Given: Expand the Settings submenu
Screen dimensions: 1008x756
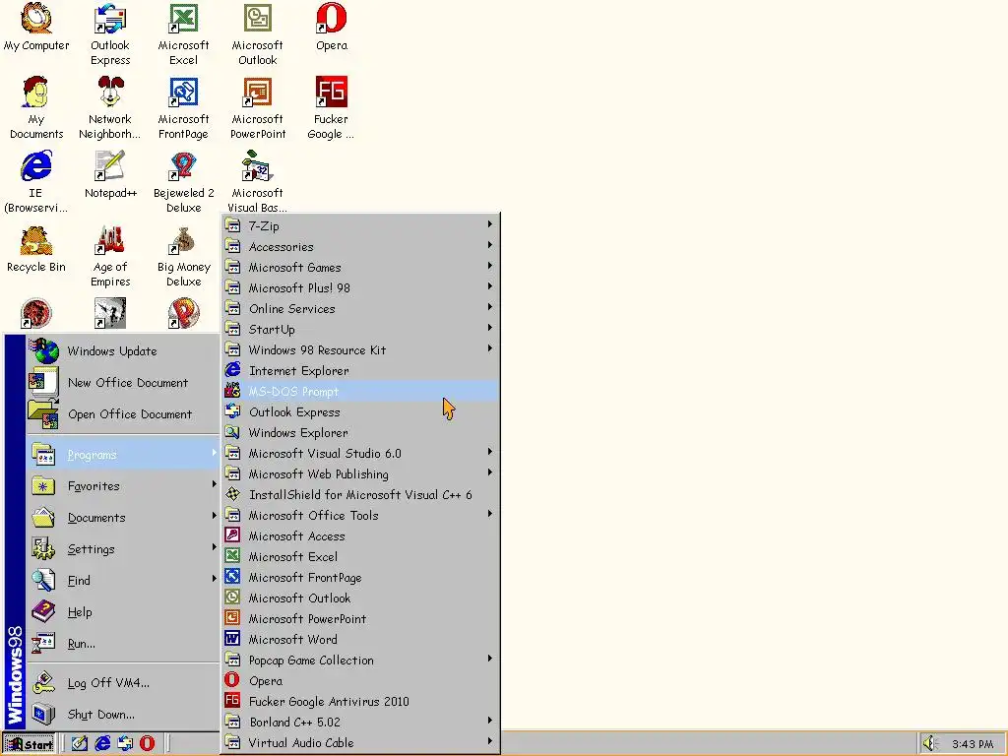Looking at the screenshot, I should coord(122,549).
